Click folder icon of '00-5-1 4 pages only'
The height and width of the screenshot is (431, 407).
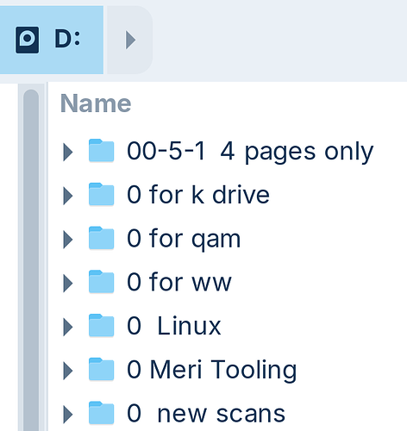click(x=101, y=150)
